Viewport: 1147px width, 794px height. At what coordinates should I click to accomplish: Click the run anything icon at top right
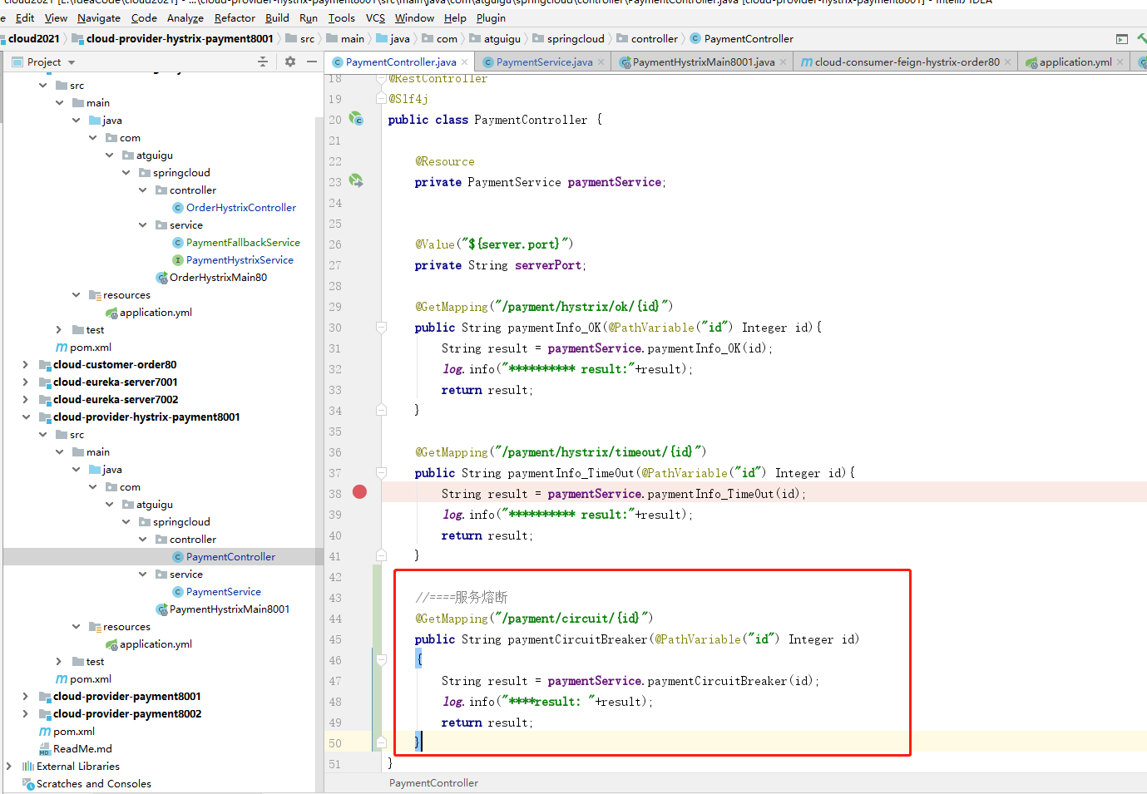tap(1122, 39)
